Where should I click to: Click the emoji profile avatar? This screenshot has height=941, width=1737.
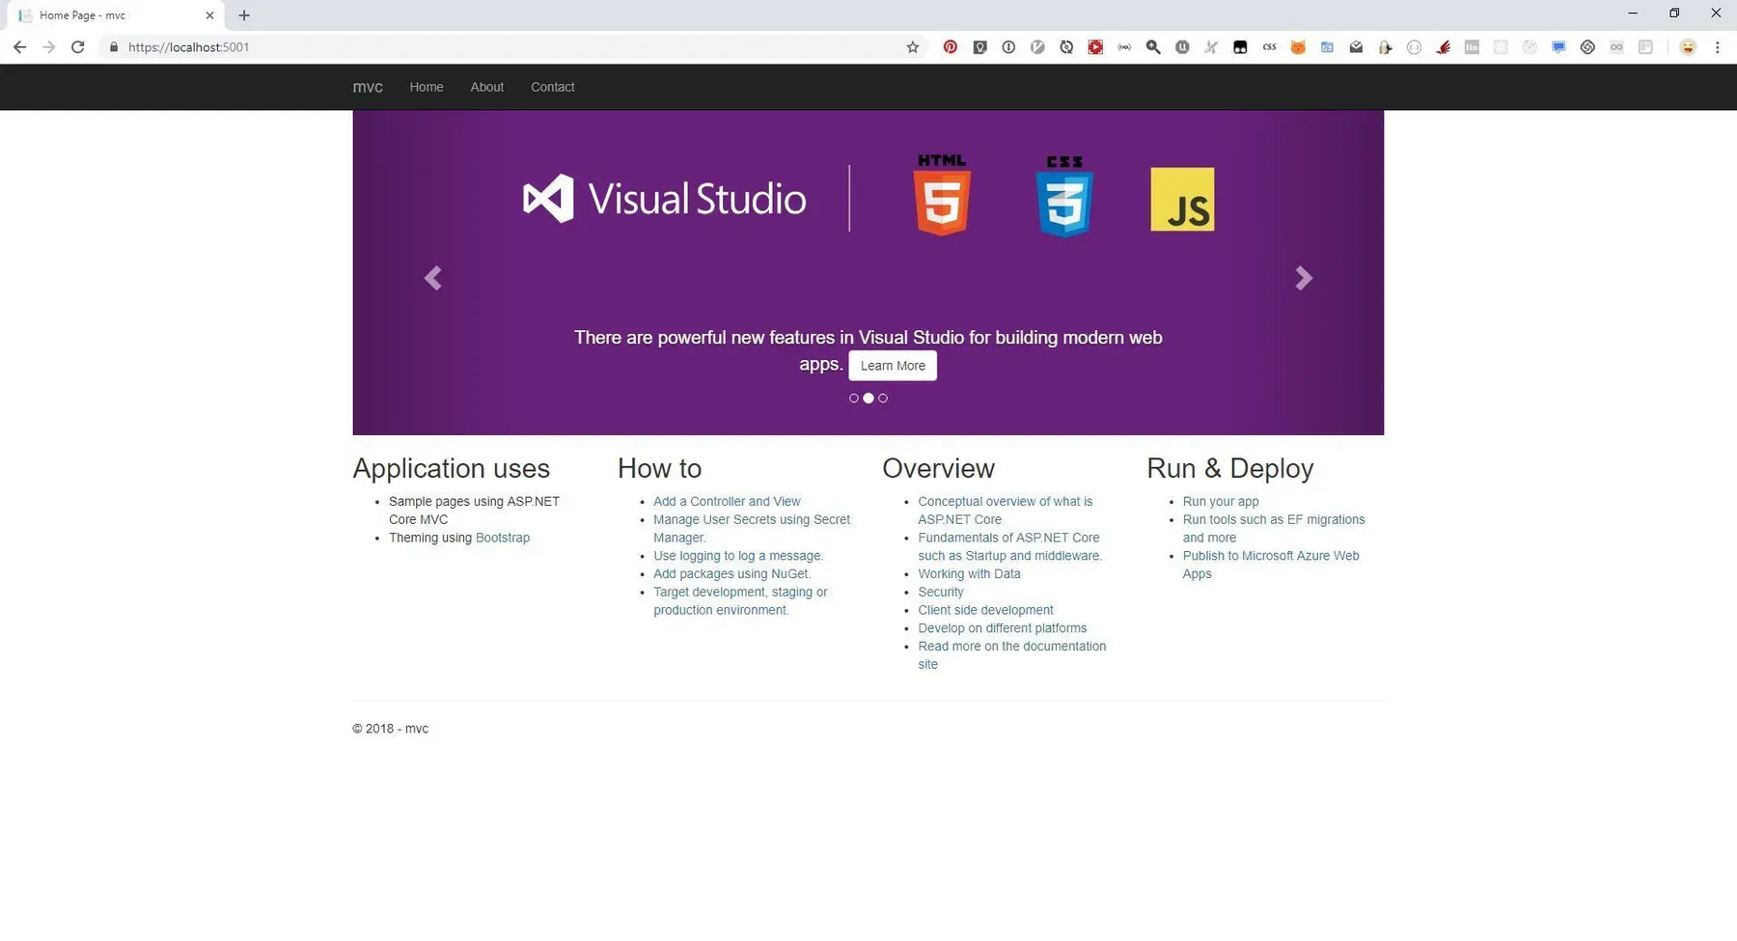[1688, 47]
